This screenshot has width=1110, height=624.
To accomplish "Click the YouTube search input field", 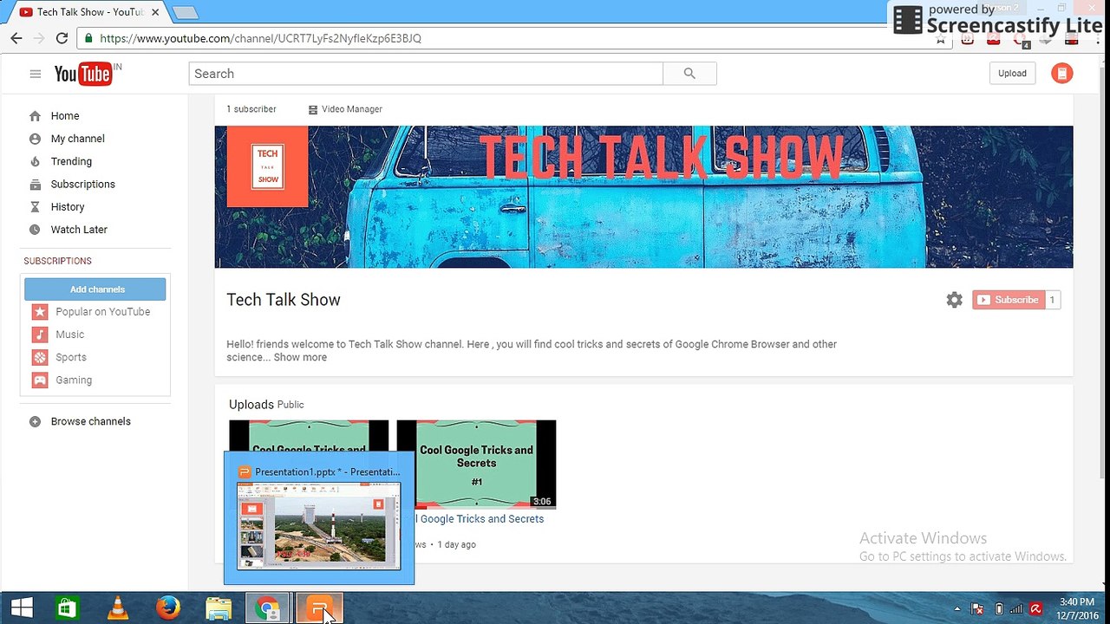I will coord(426,74).
